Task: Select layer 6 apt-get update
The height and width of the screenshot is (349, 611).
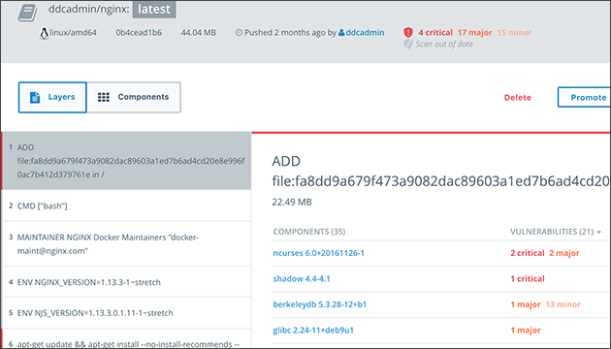Action: (x=127, y=339)
